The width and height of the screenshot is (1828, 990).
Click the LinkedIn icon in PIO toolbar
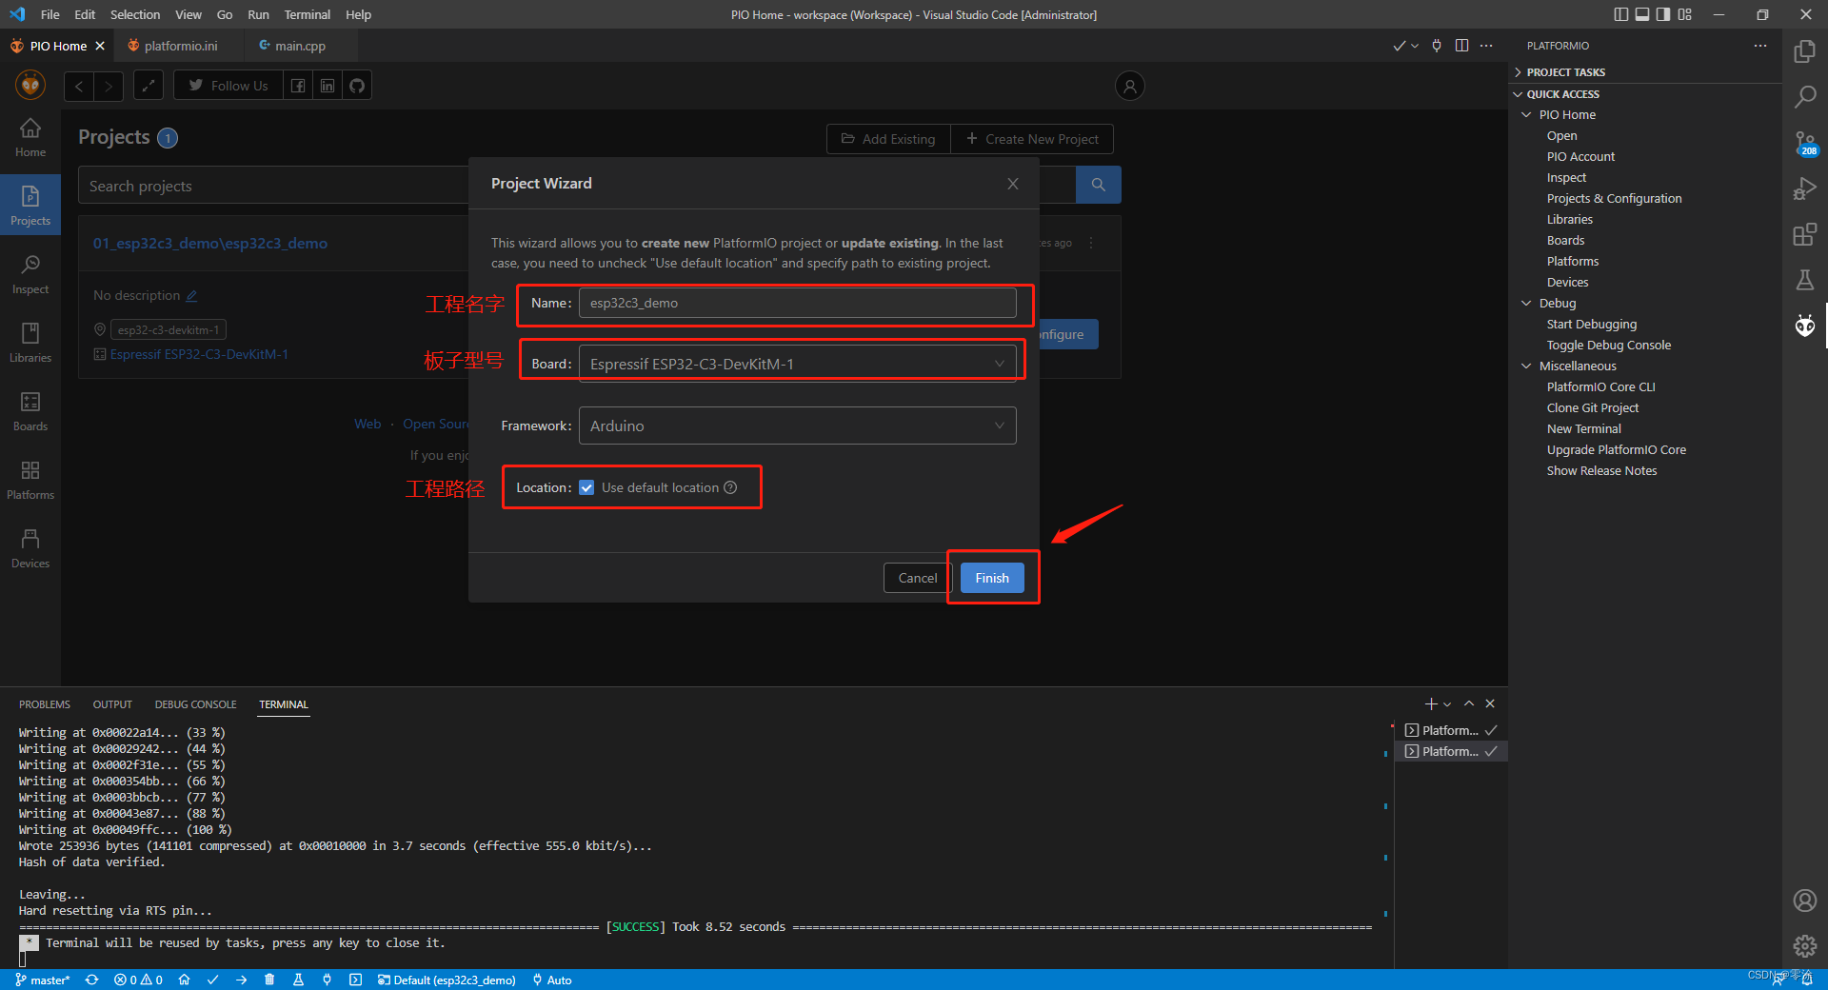[x=328, y=86]
